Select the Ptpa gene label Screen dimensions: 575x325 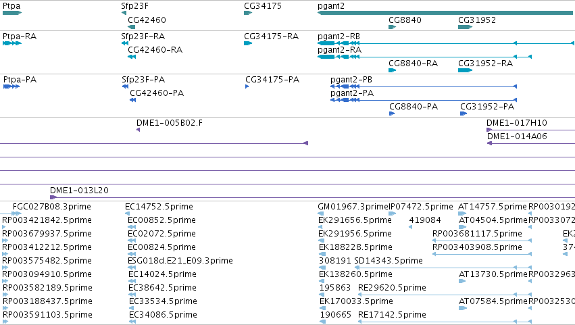click(11, 6)
